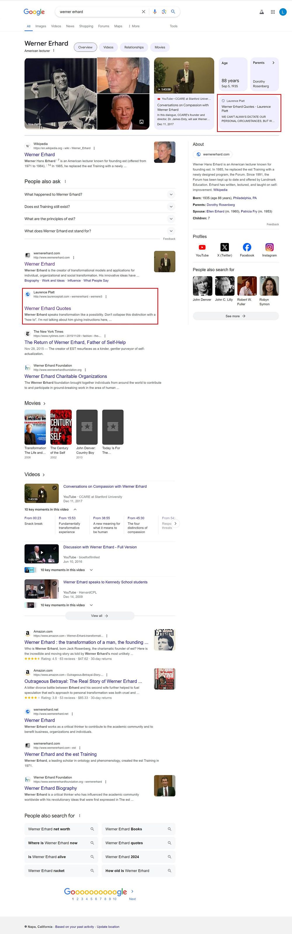
Task: Open Search Labs flask icon
Action: pyautogui.click(x=262, y=12)
